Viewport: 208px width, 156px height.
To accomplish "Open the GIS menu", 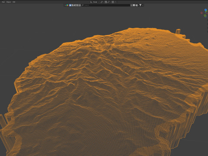I will coord(14,2).
